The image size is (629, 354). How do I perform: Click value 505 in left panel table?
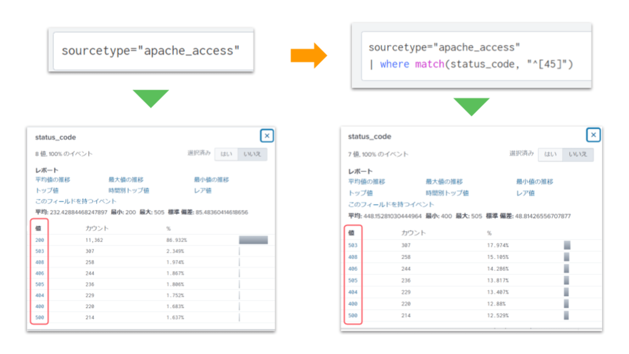coord(40,284)
